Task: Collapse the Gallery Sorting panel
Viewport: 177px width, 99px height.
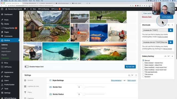Action: coord(172,56)
